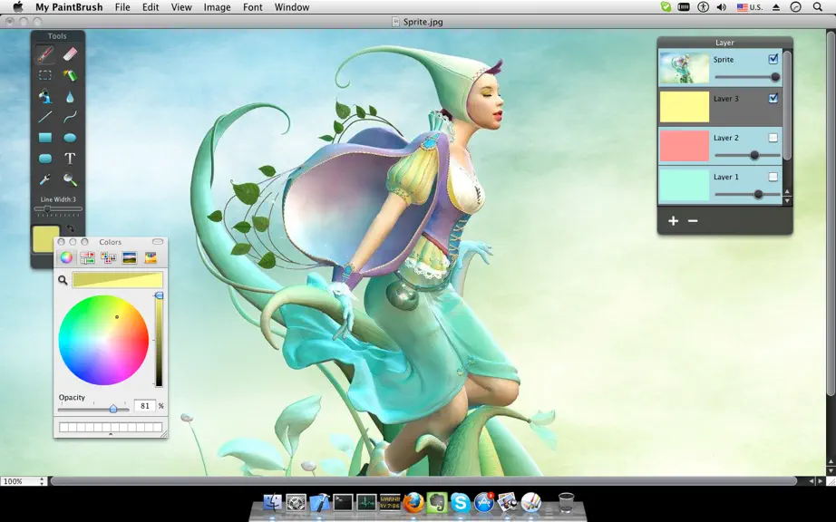
Task: Click the Colors panel toolbar toggle pill
Action: (157, 242)
